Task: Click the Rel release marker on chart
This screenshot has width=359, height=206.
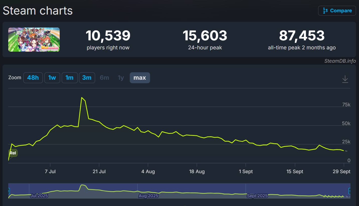Action: (x=13, y=153)
